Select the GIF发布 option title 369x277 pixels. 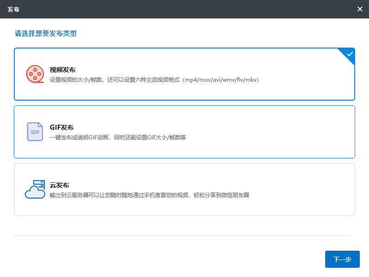(x=62, y=127)
